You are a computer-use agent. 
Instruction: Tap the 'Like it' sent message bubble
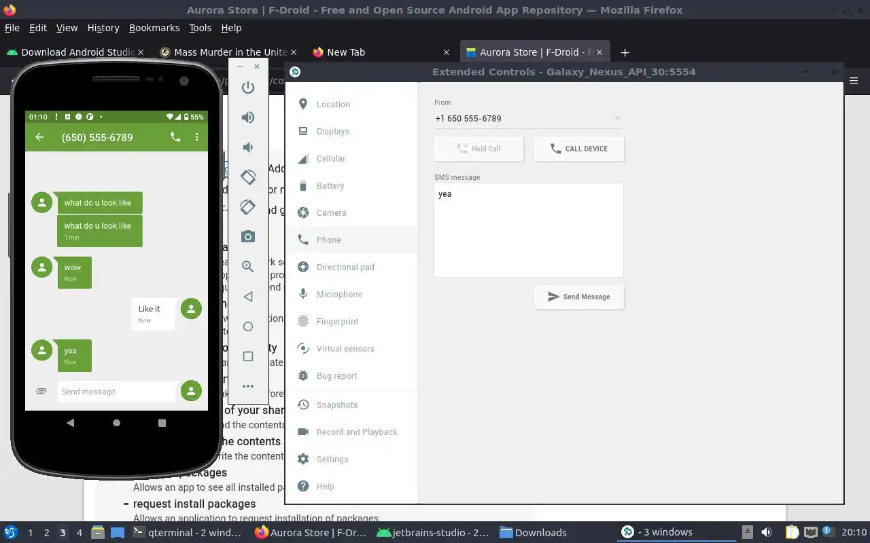point(153,314)
